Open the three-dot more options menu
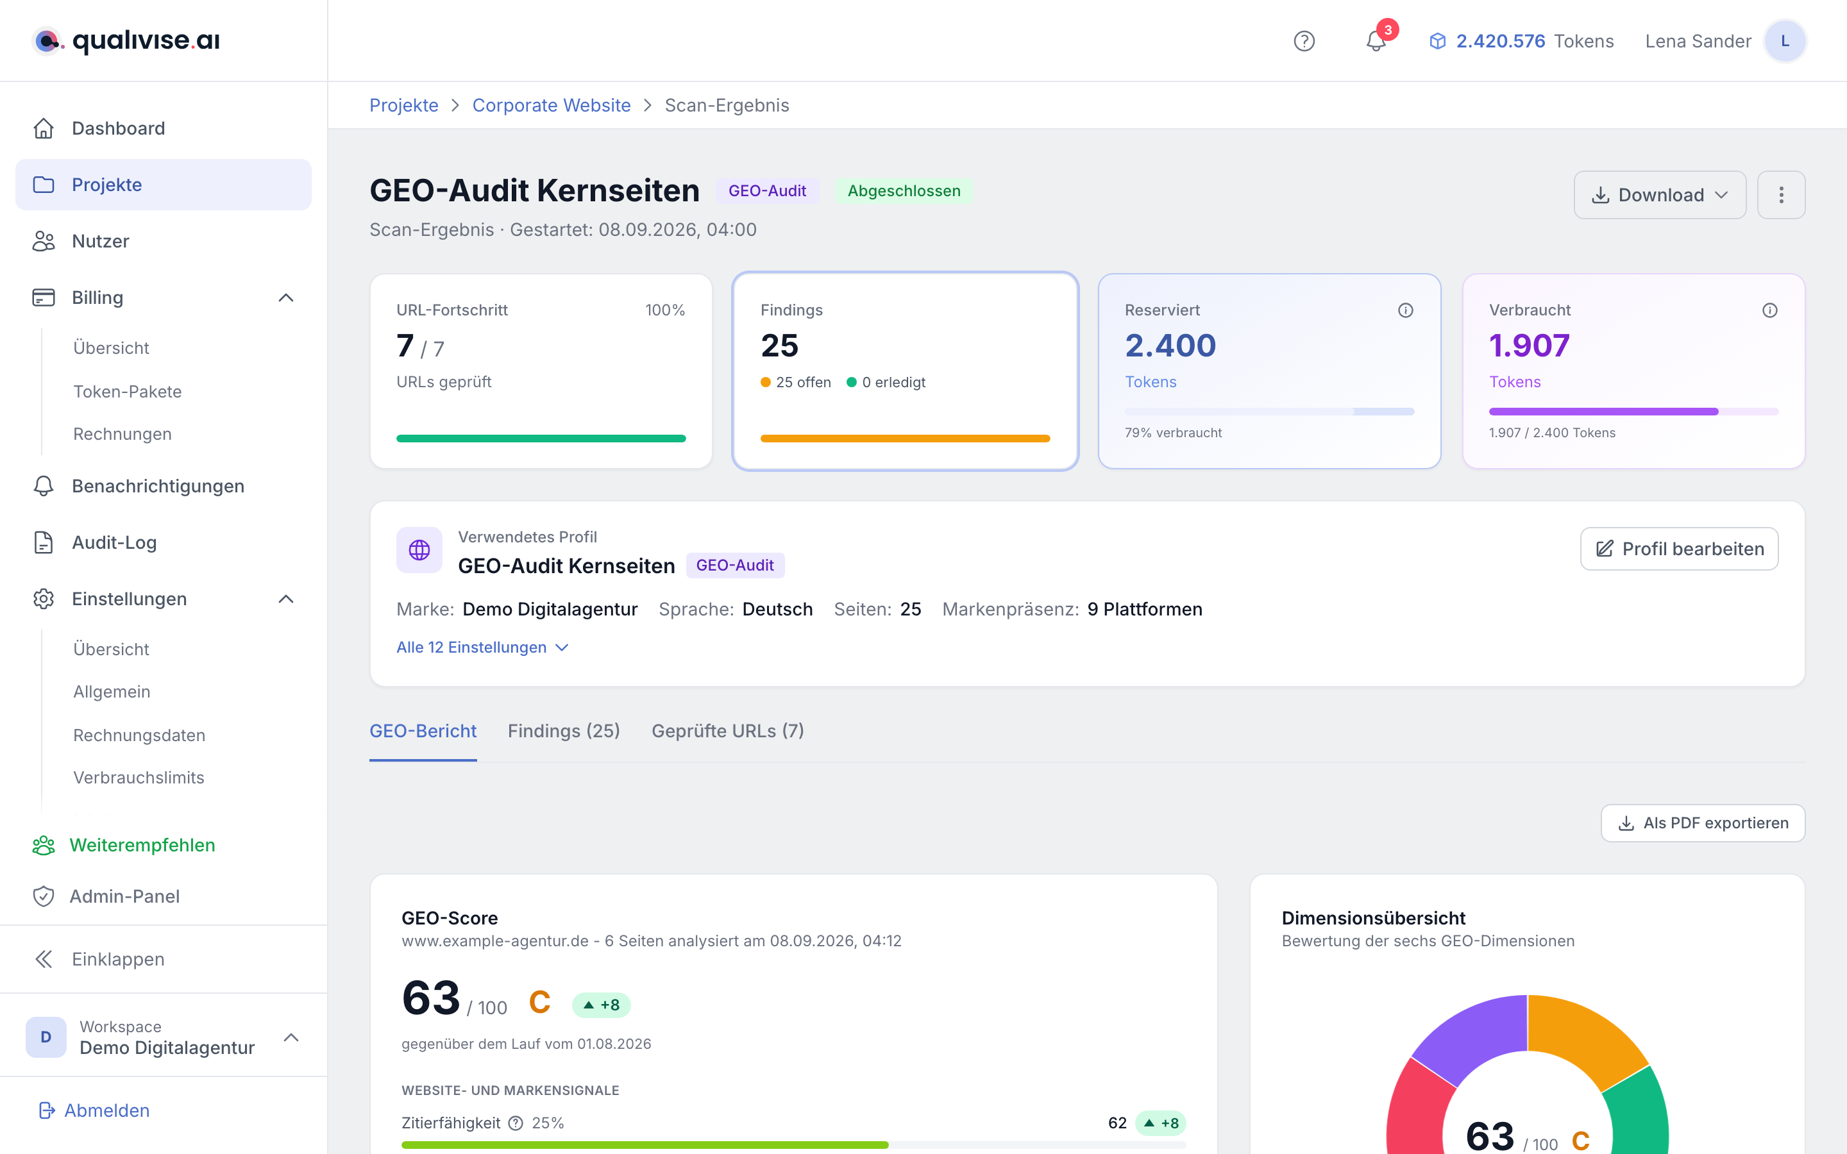1847x1154 pixels. (1780, 195)
